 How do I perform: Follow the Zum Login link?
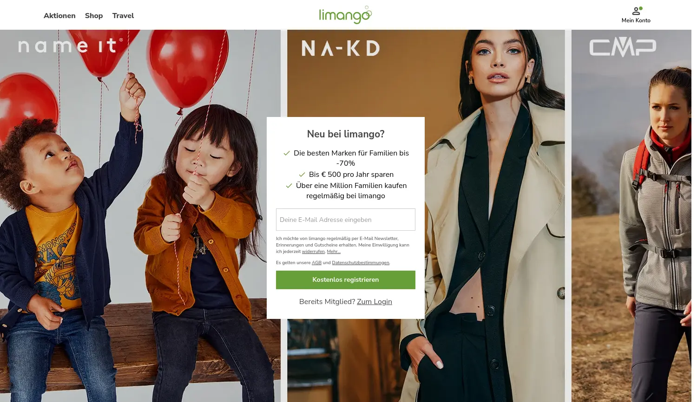click(375, 302)
